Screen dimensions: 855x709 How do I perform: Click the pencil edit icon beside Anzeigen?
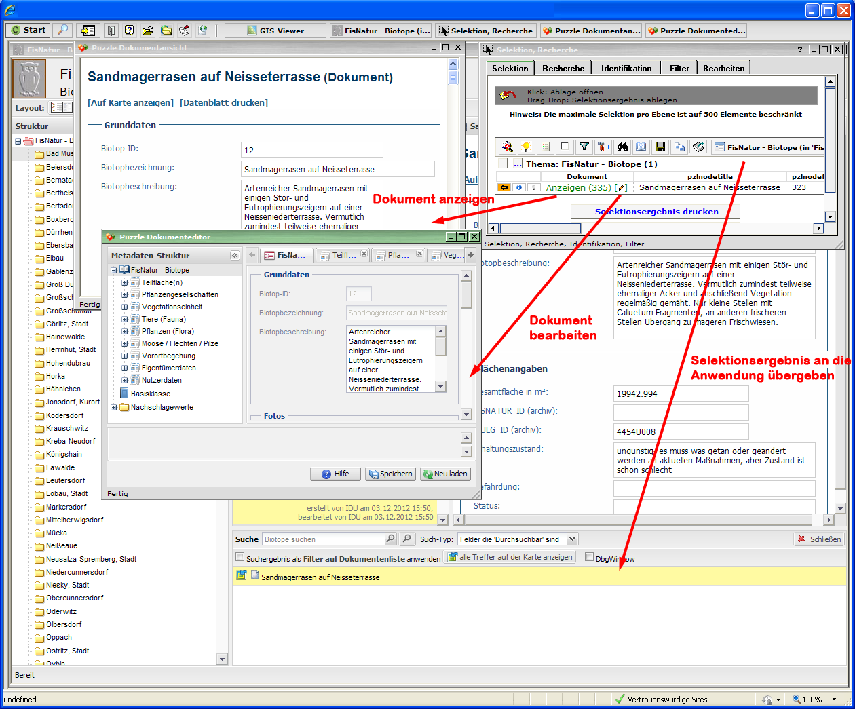[x=621, y=188]
